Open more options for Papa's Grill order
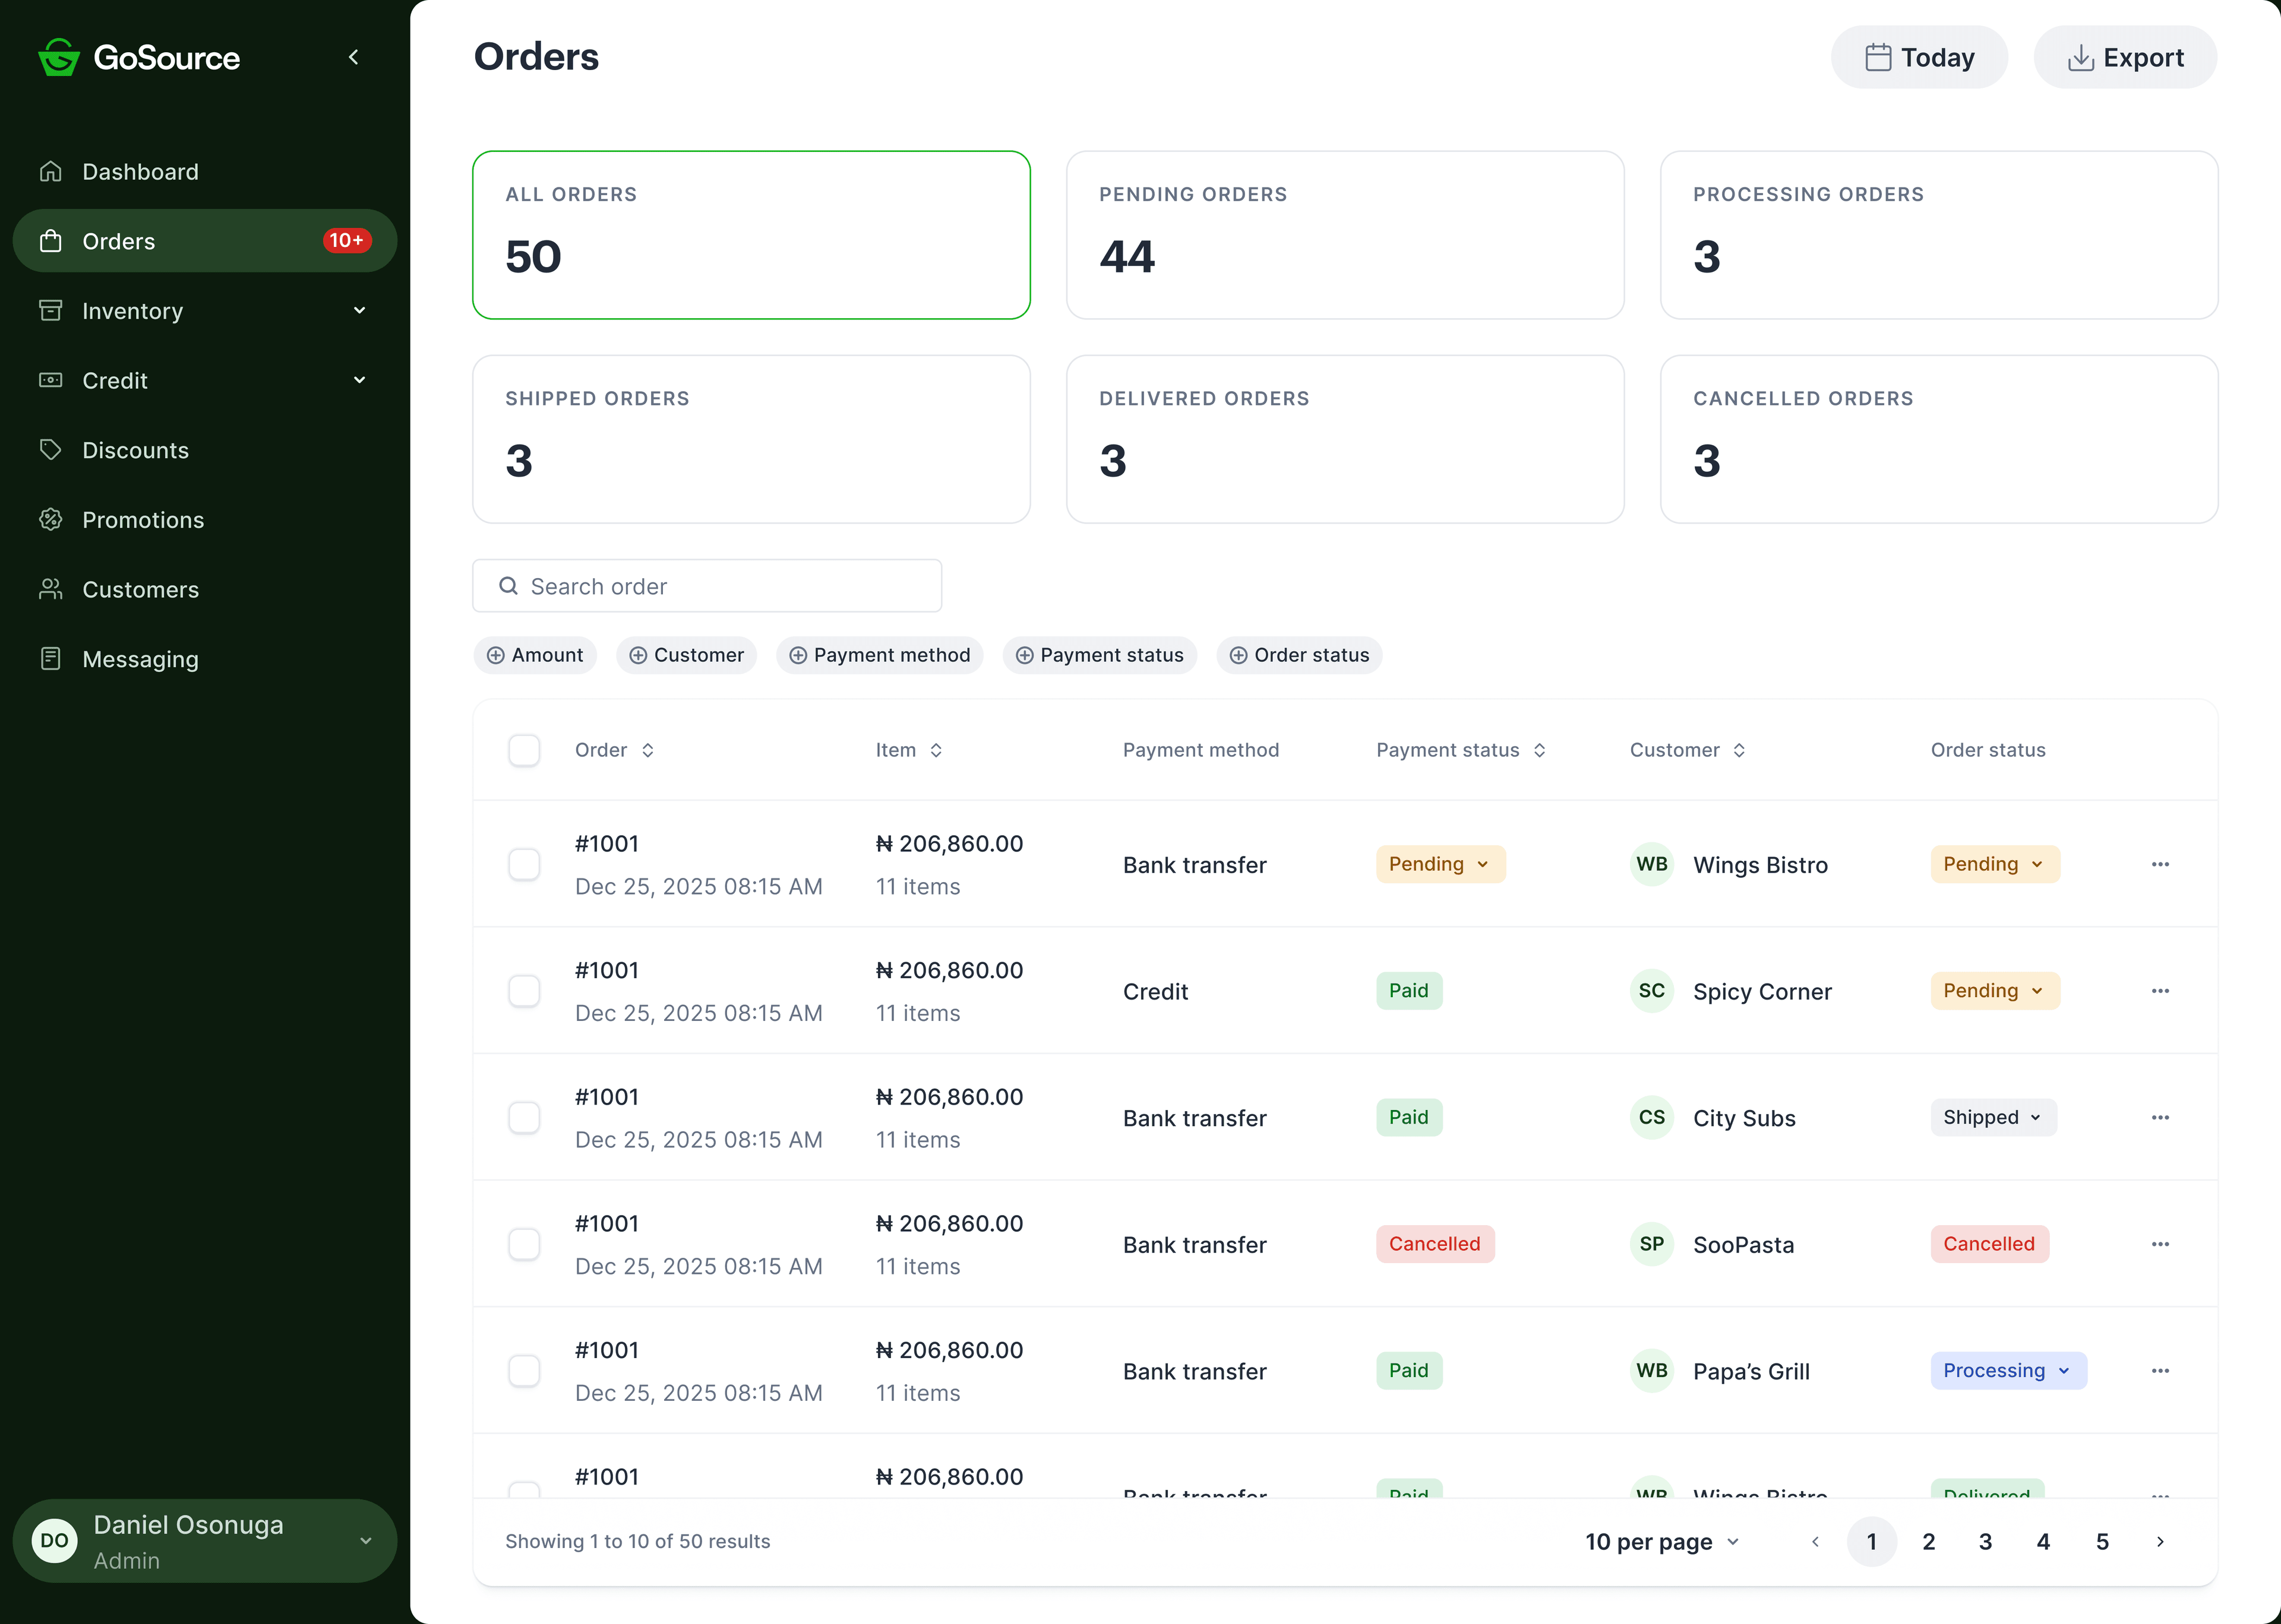2281x1624 pixels. pyautogui.click(x=2160, y=1371)
